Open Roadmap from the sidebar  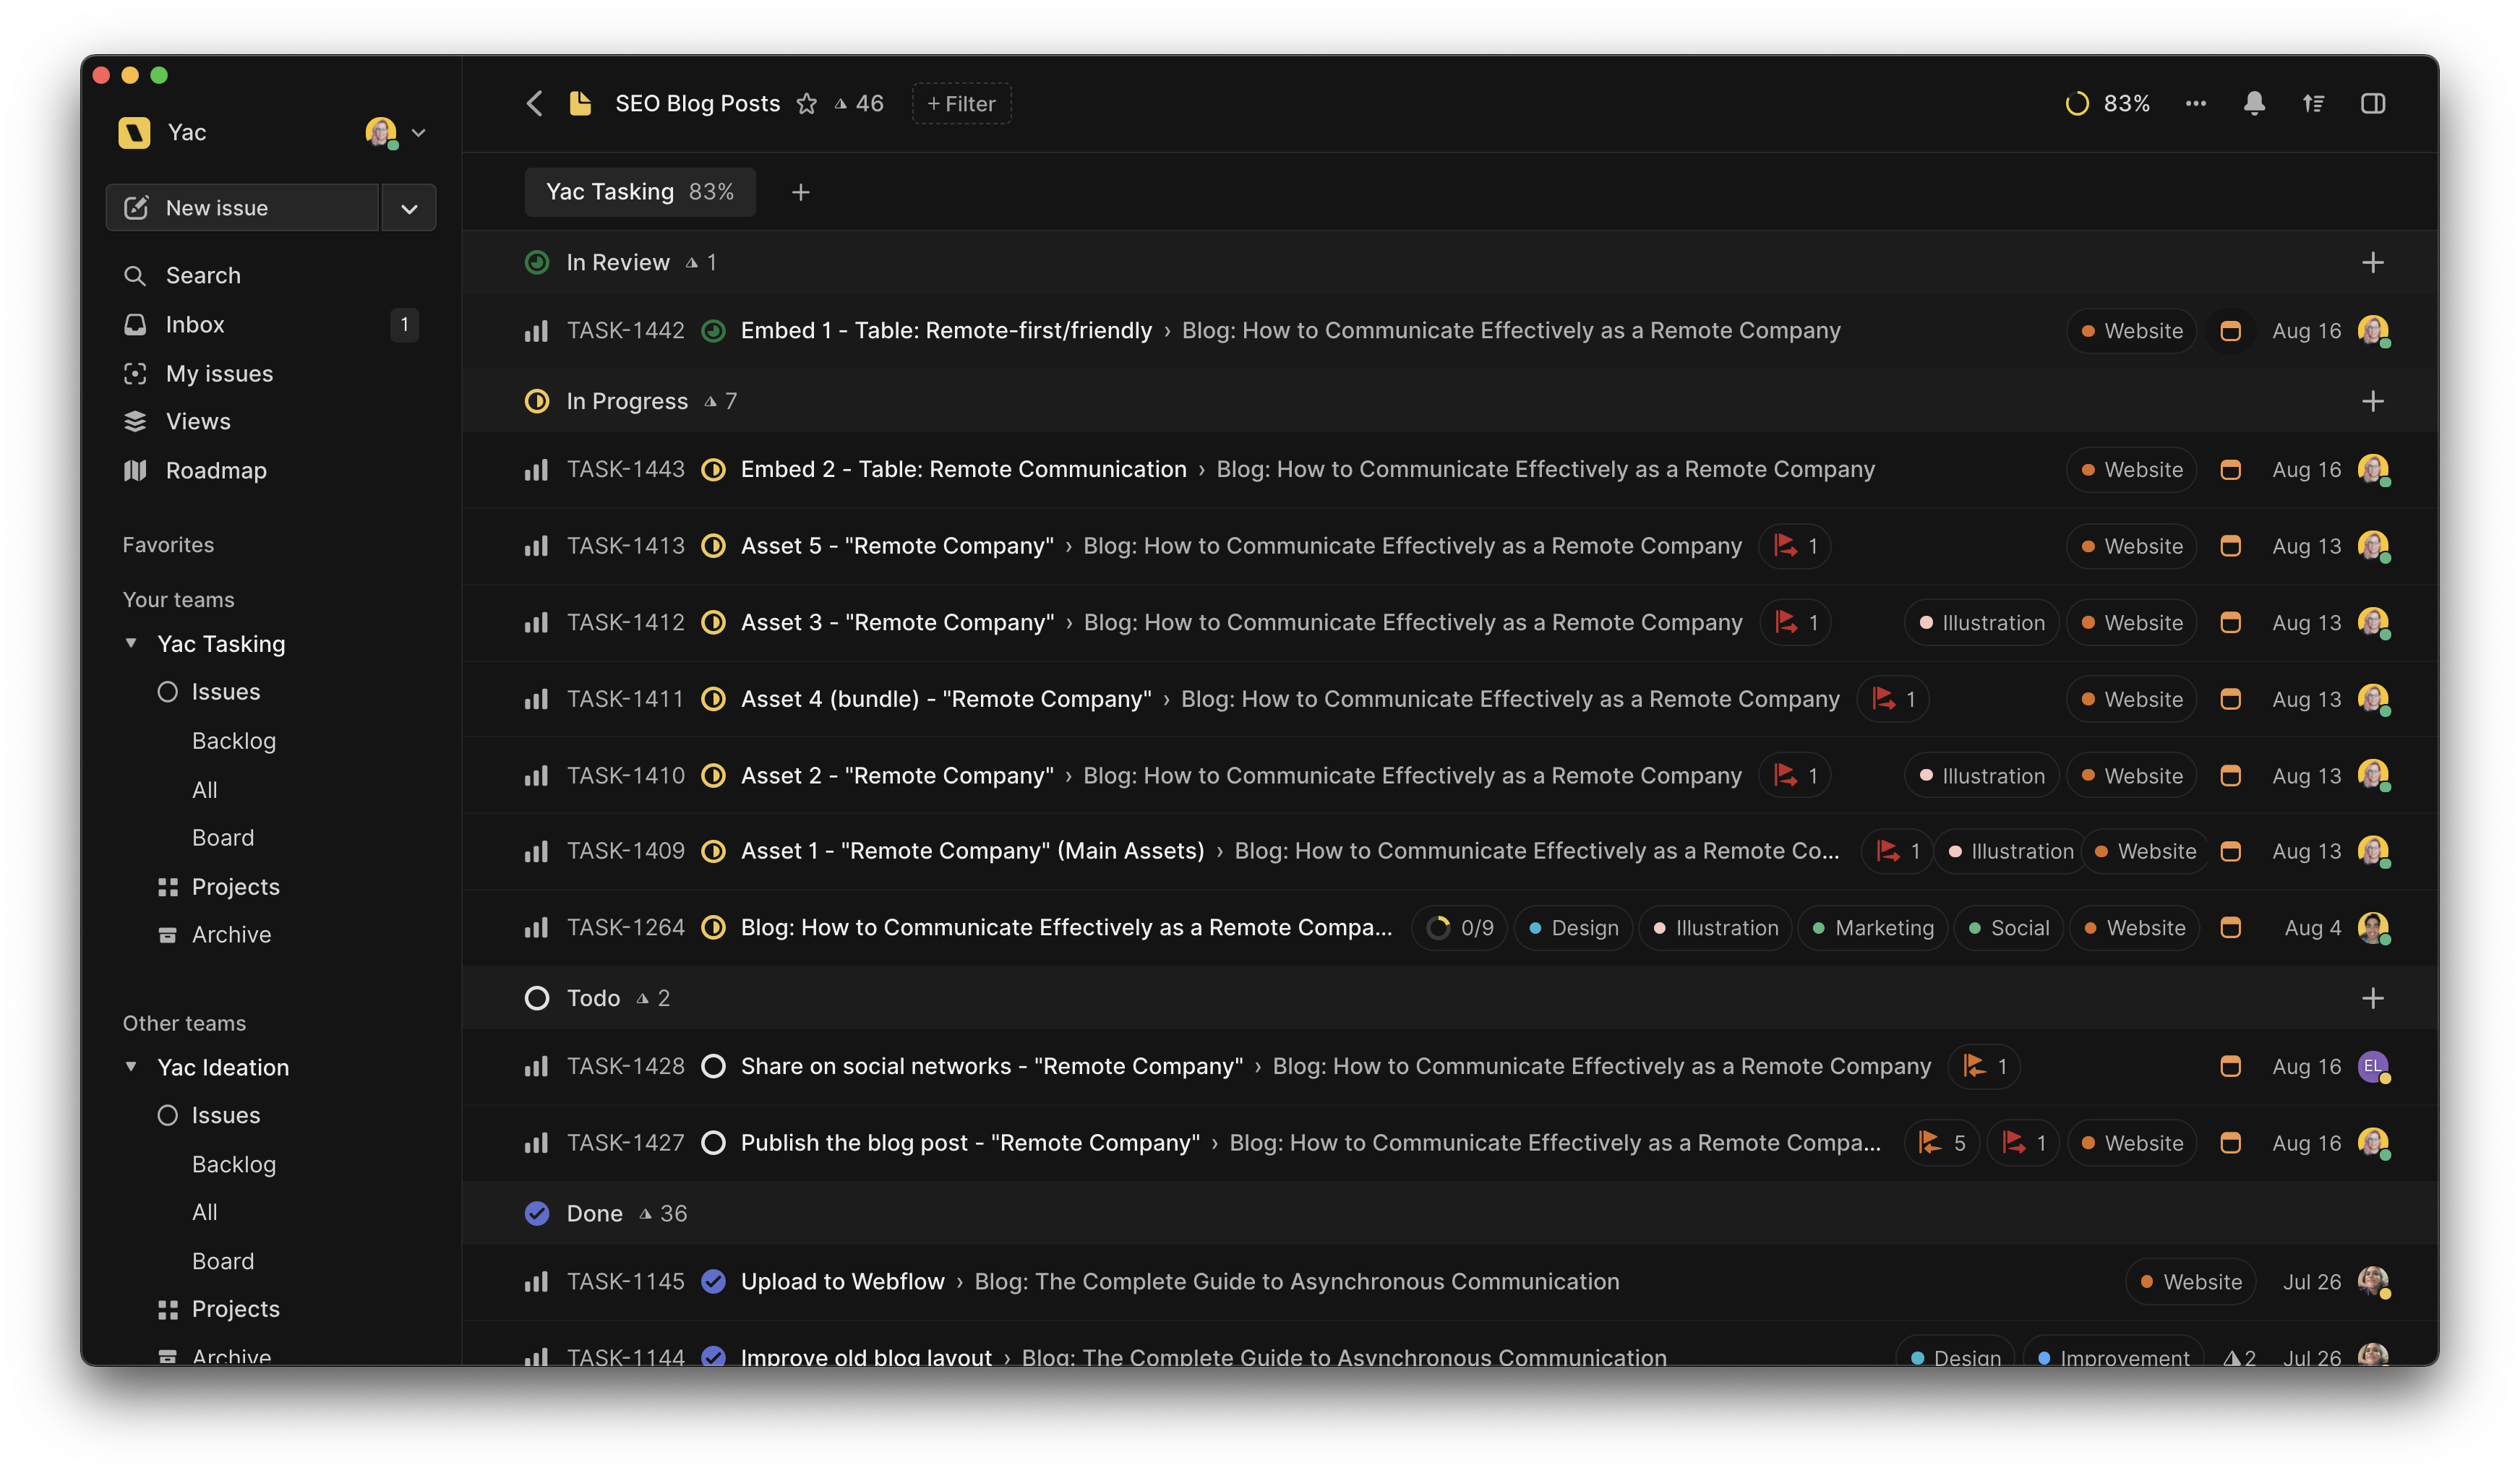click(216, 470)
